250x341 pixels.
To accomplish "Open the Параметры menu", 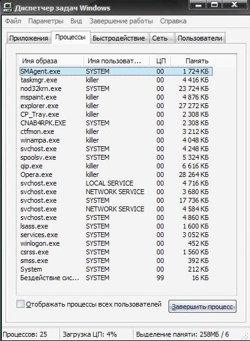I will tap(46, 21).
